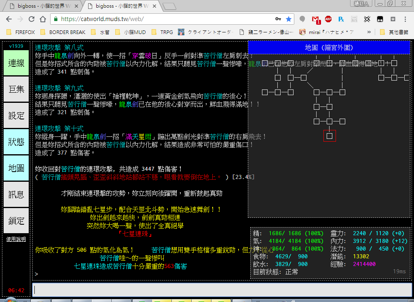Click the black mask extension icon
This screenshot has width=414, height=302.
(380, 19)
